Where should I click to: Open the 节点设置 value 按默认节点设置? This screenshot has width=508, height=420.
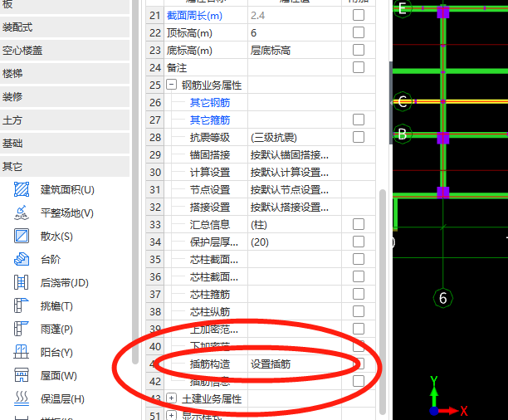(x=294, y=190)
